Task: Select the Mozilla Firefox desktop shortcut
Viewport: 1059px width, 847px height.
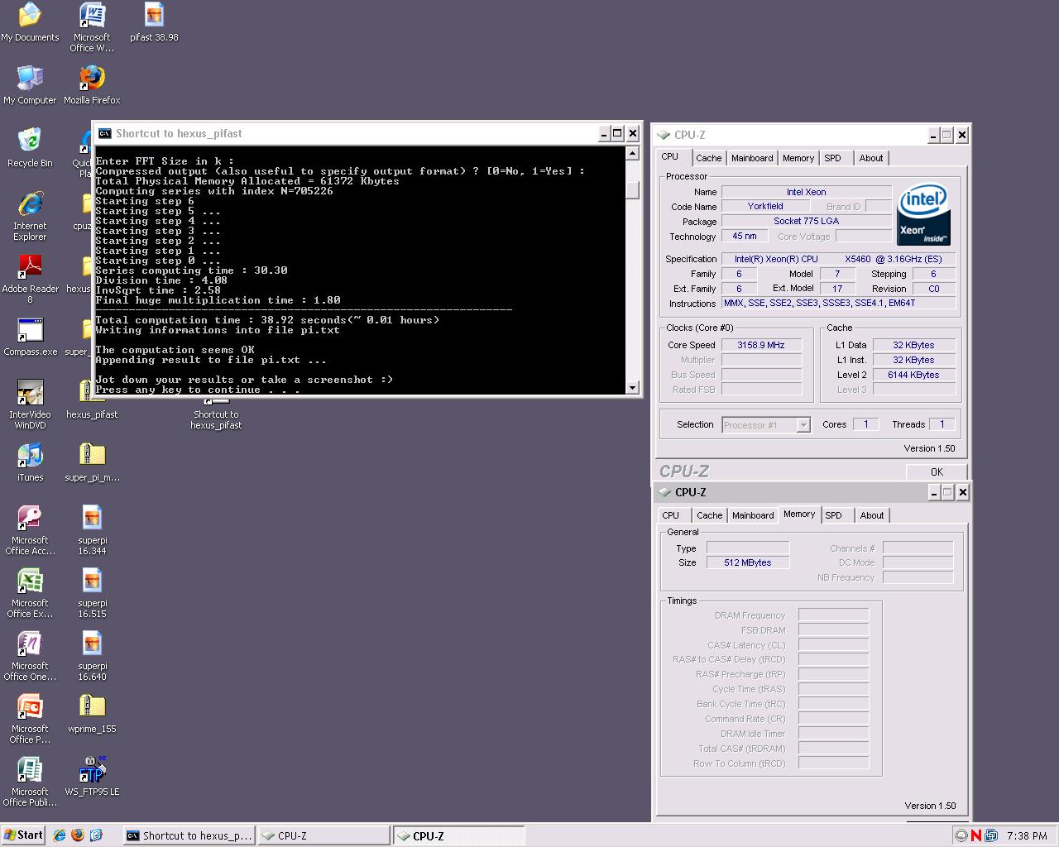Action: pyautogui.click(x=92, y=85)
